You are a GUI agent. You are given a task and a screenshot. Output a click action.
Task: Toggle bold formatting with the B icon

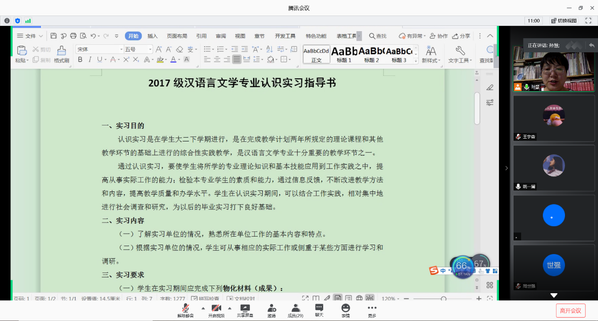tap(80, 59)
